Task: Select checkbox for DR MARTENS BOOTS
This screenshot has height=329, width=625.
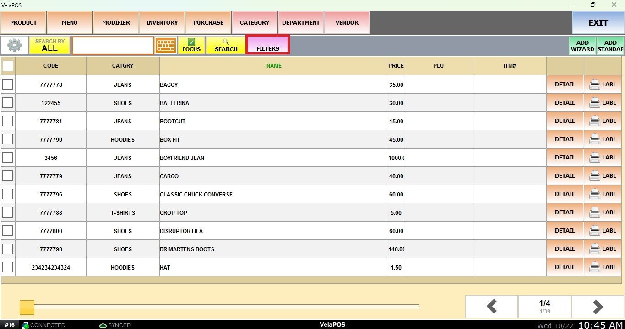Action: 8,249
